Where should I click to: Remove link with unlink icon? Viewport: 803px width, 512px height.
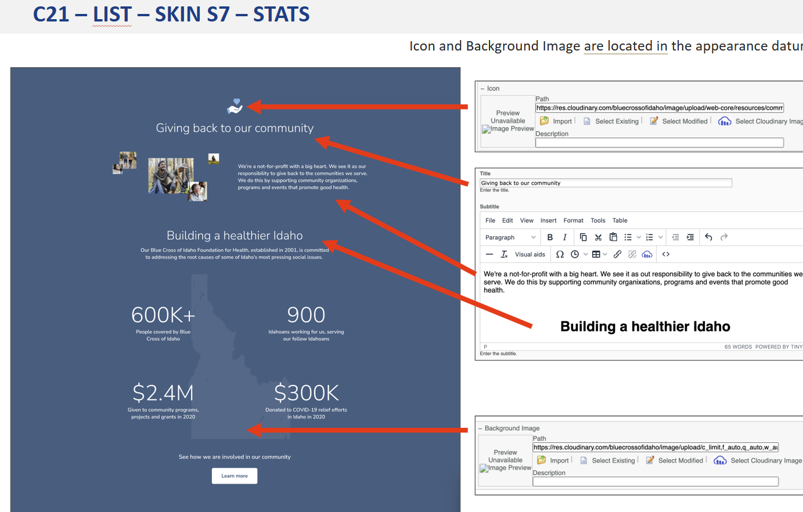(x=632, y=254)
